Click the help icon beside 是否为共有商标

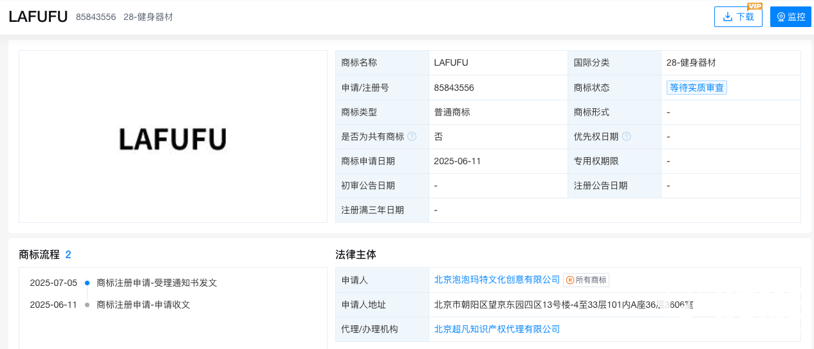412,137
